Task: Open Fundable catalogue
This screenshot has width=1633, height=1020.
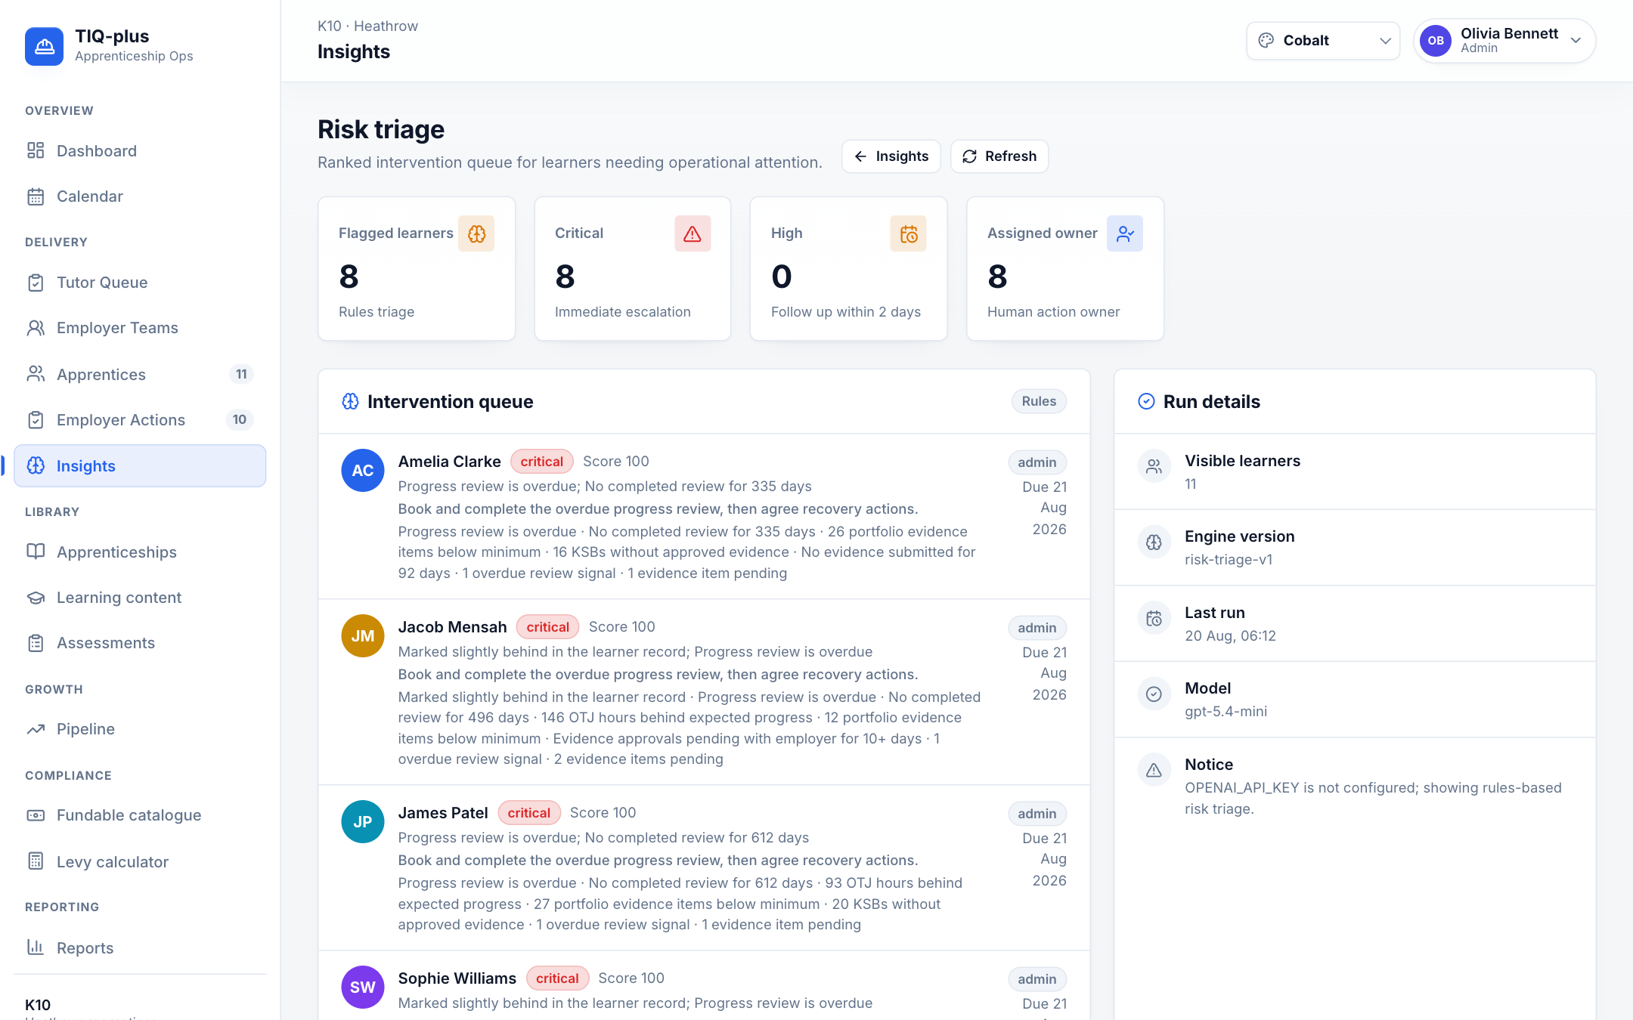Action: pos(140,815)
